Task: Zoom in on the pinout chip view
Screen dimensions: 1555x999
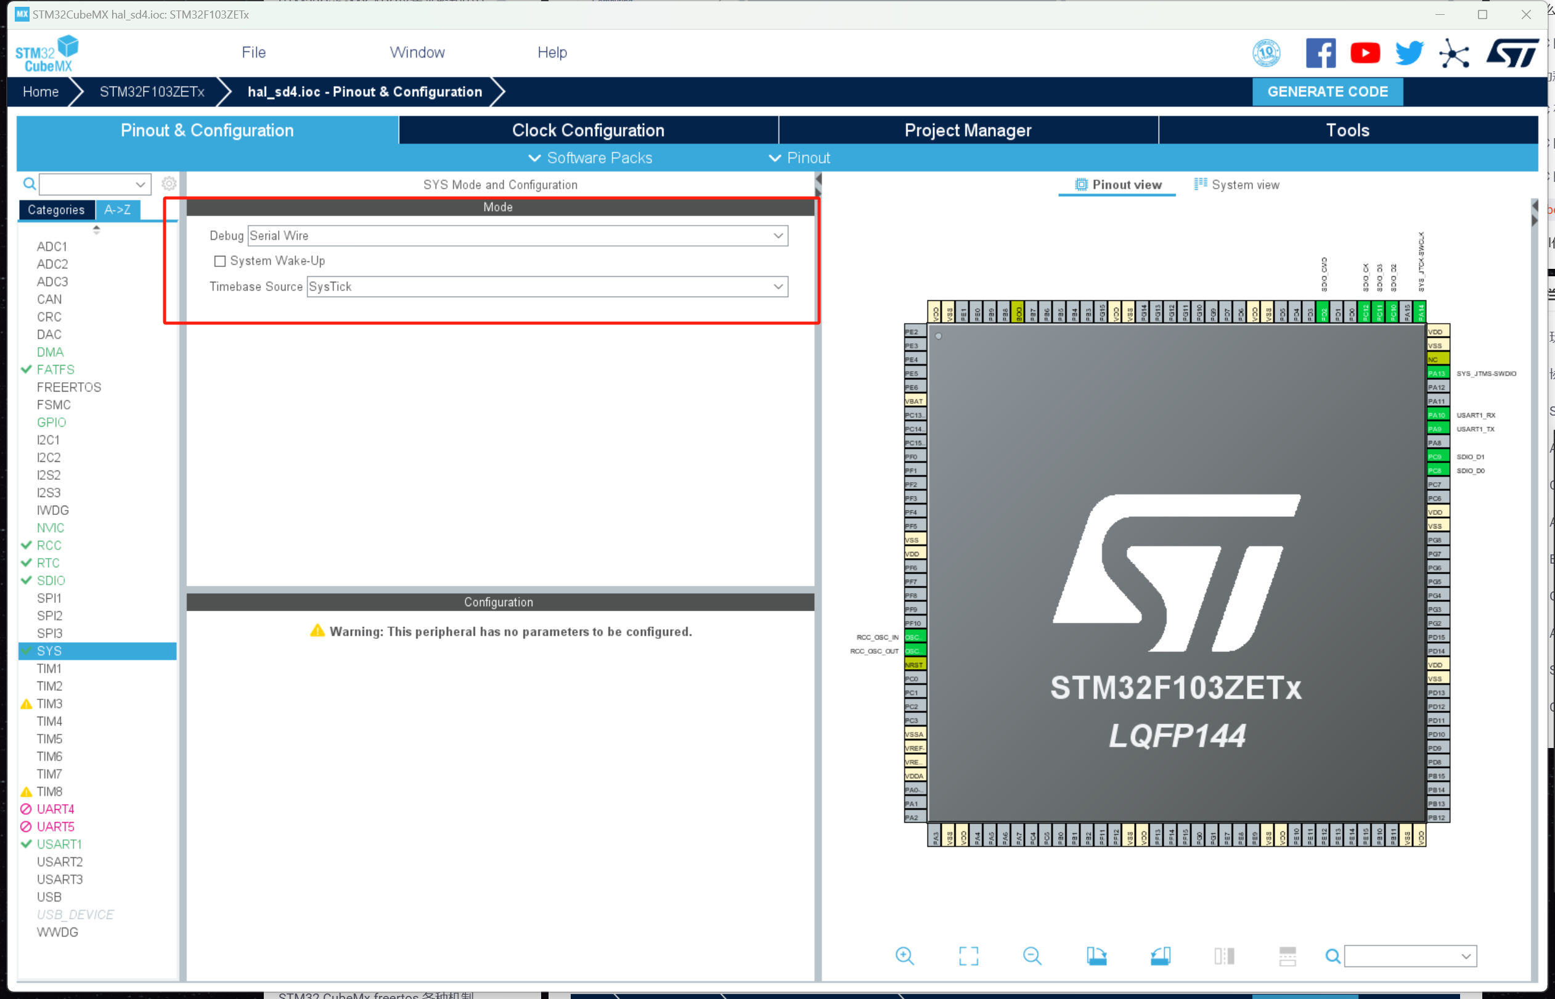Action: click(x=904, y=956)
